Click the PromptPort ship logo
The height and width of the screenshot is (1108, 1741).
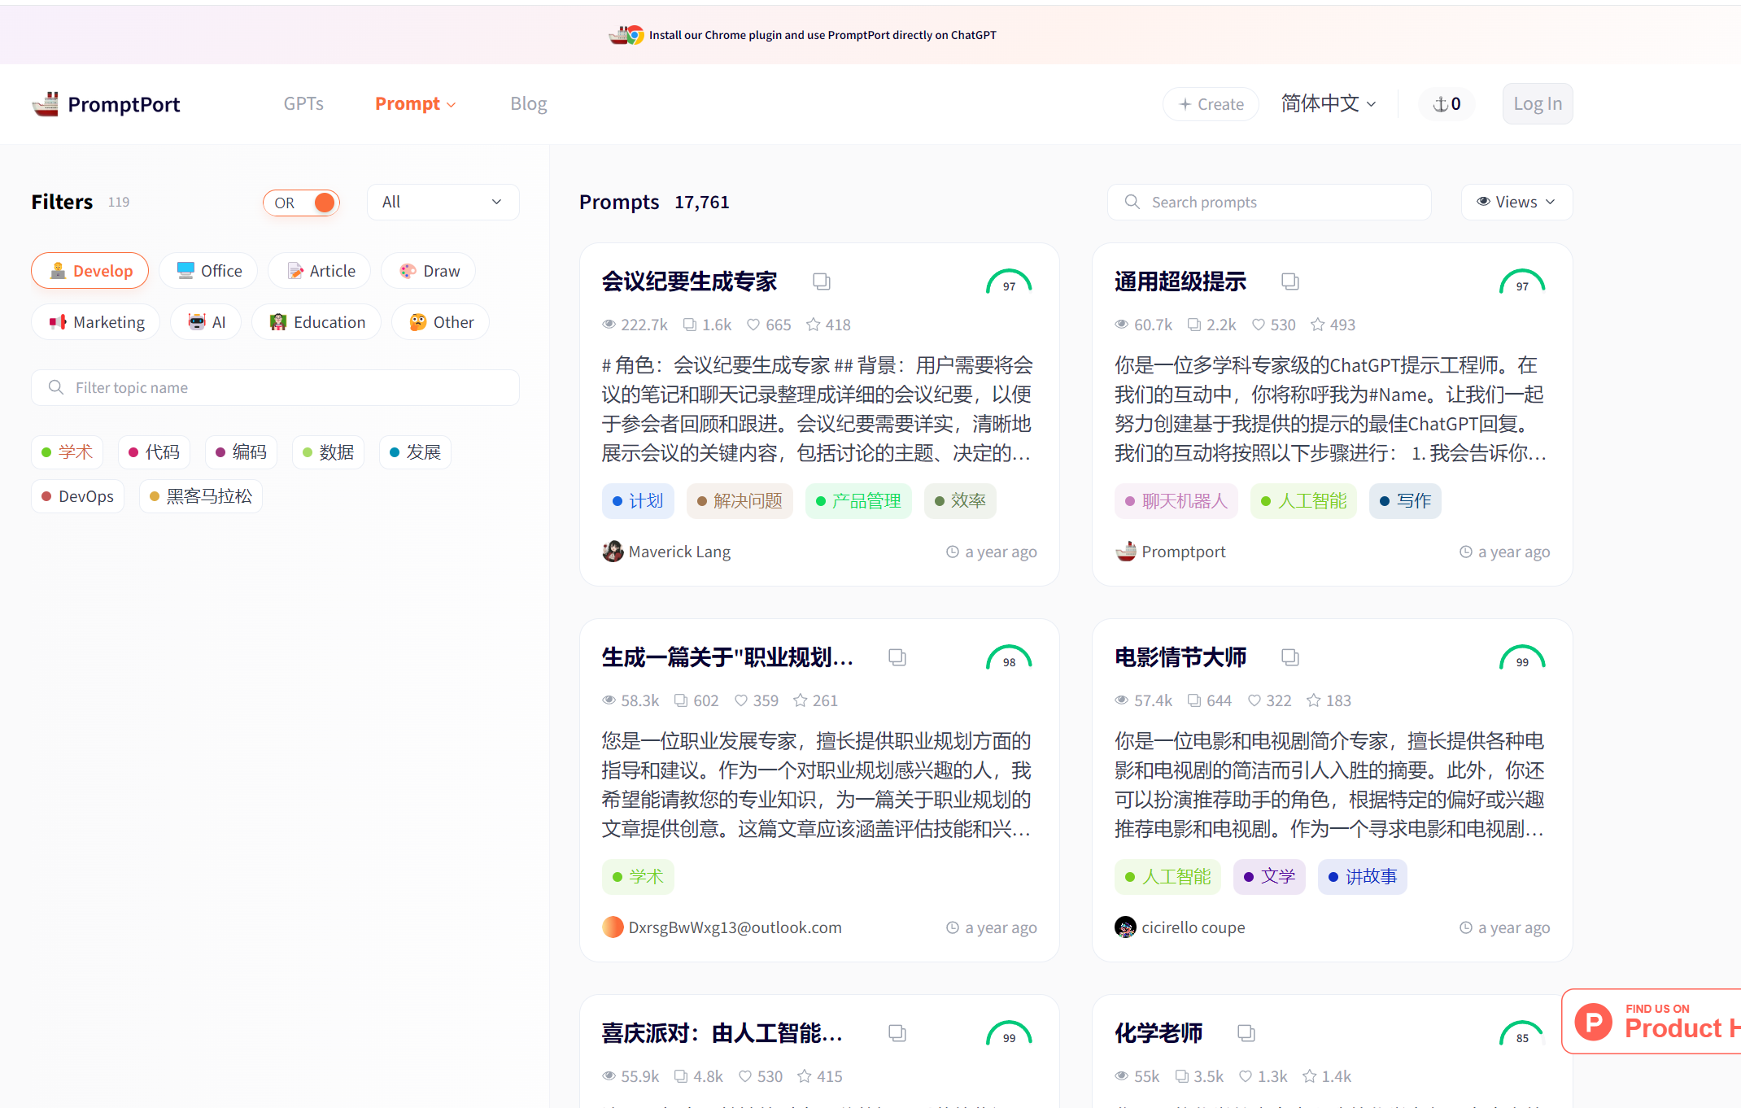46,104
